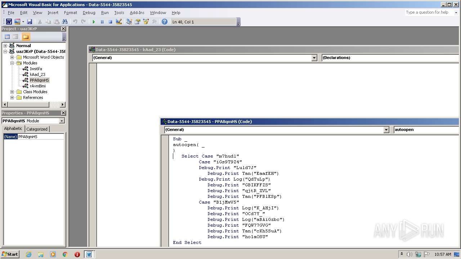461x259 pixels.
Task: Open the Edit menu
Action: (24, 13)
